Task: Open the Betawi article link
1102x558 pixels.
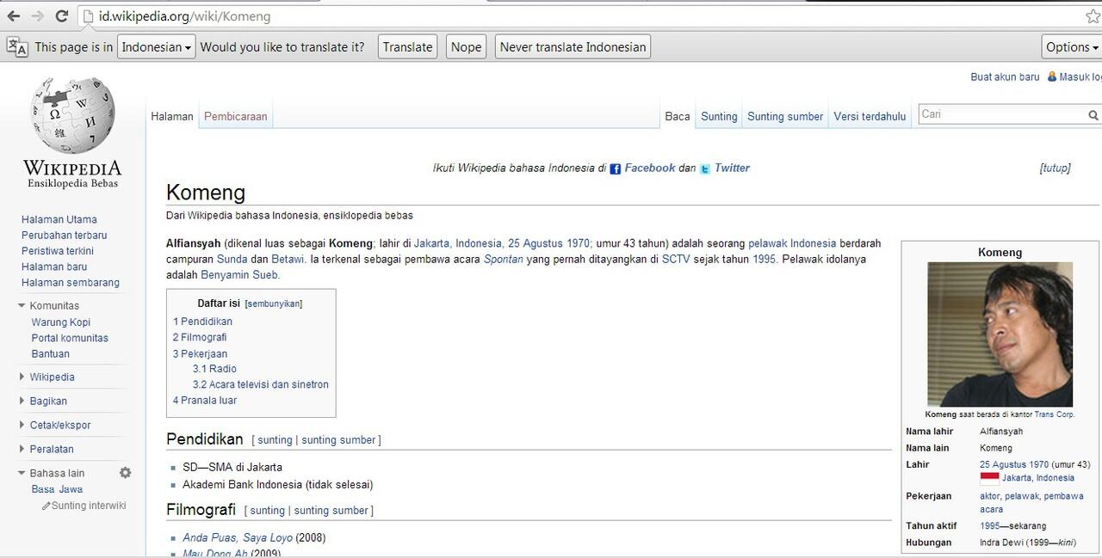Action: (288, 259)
